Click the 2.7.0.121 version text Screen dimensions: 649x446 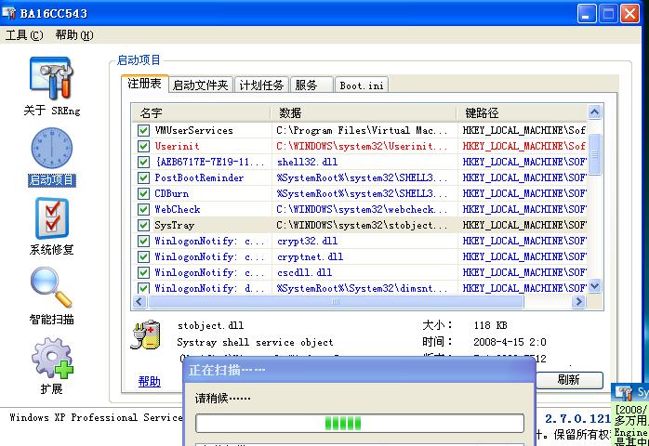577,419
